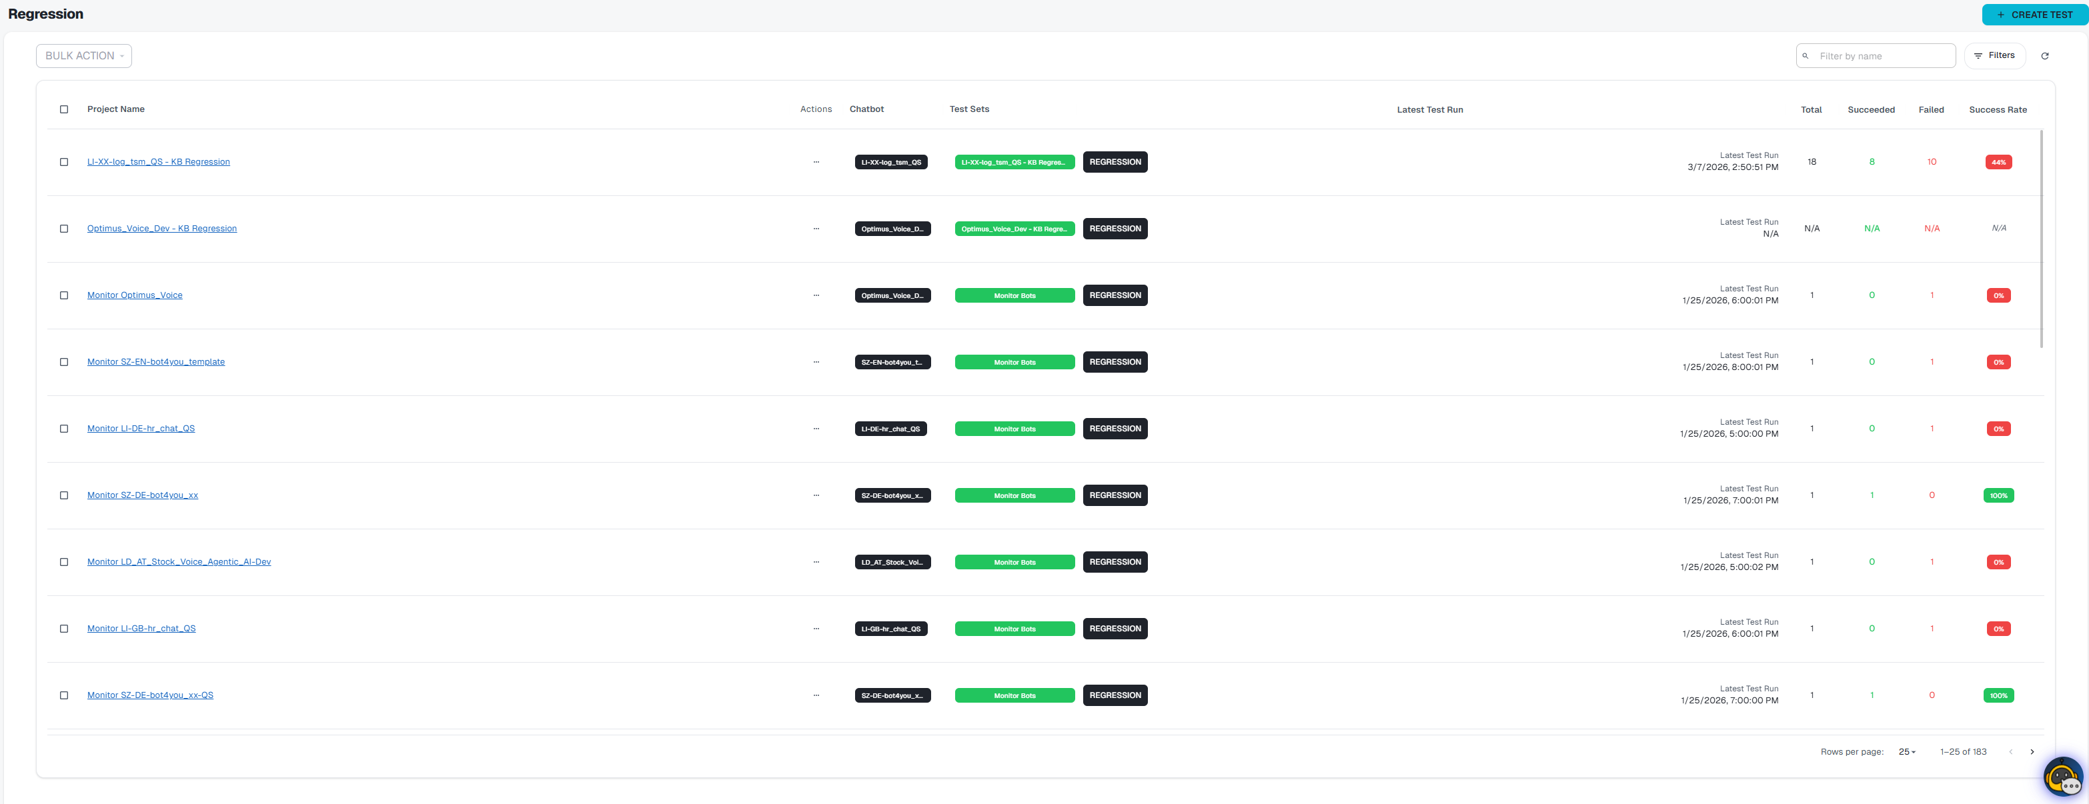The width and height of the screenshot is (2089, 804).
Task: Sort by Success Rate column header
Action: click(x=1998, y=110)
